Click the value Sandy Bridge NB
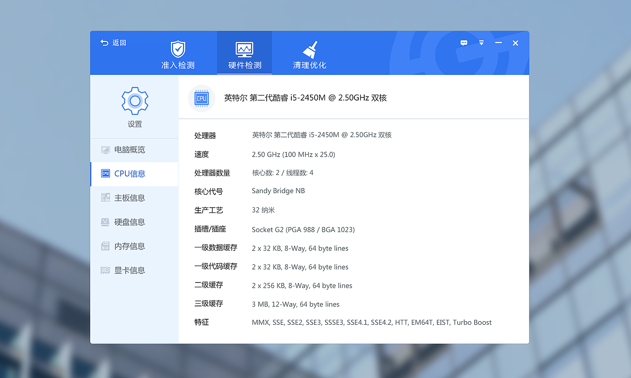The height and width of the screenshot is (378, 631). coord(278,191)
